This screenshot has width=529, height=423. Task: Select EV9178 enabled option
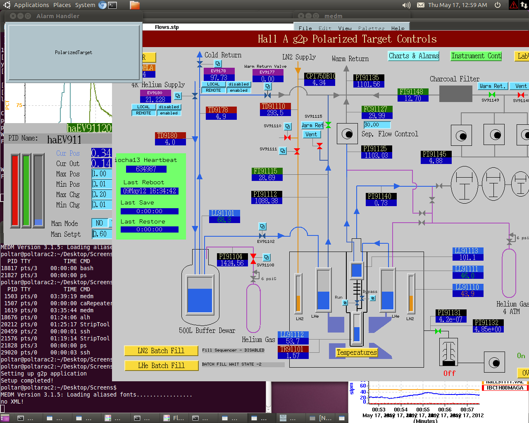pyautogui.click(x=238, y=90)
